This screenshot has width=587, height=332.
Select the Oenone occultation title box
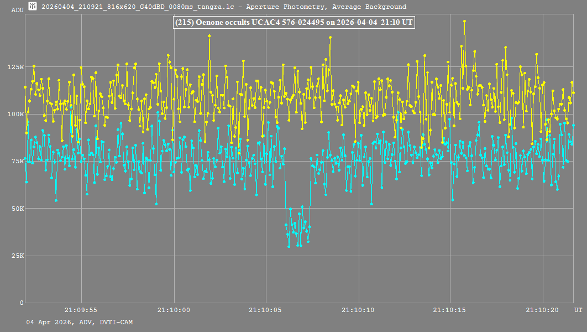tap(293, 23)
